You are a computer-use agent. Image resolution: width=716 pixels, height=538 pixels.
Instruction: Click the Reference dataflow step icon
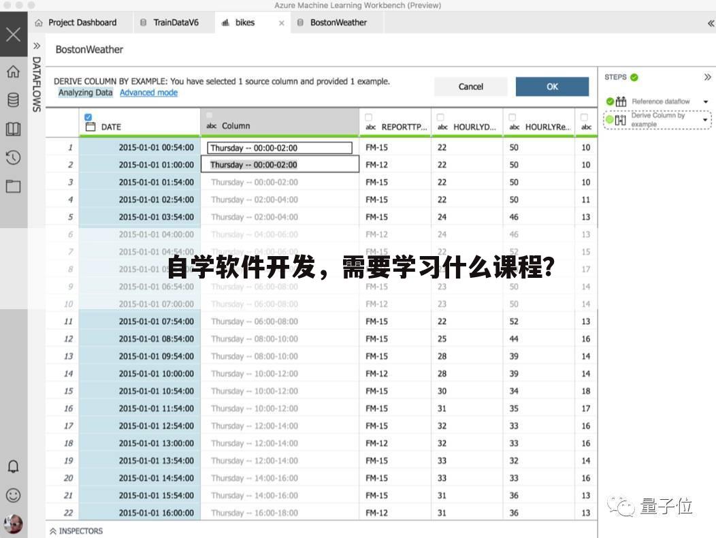[621, 101]
